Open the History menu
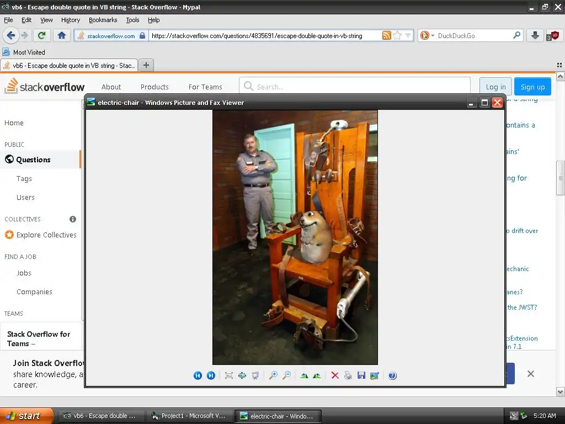The height and width of the screenshot is (424, 565). pyautogui.click(x=71, y=20)
